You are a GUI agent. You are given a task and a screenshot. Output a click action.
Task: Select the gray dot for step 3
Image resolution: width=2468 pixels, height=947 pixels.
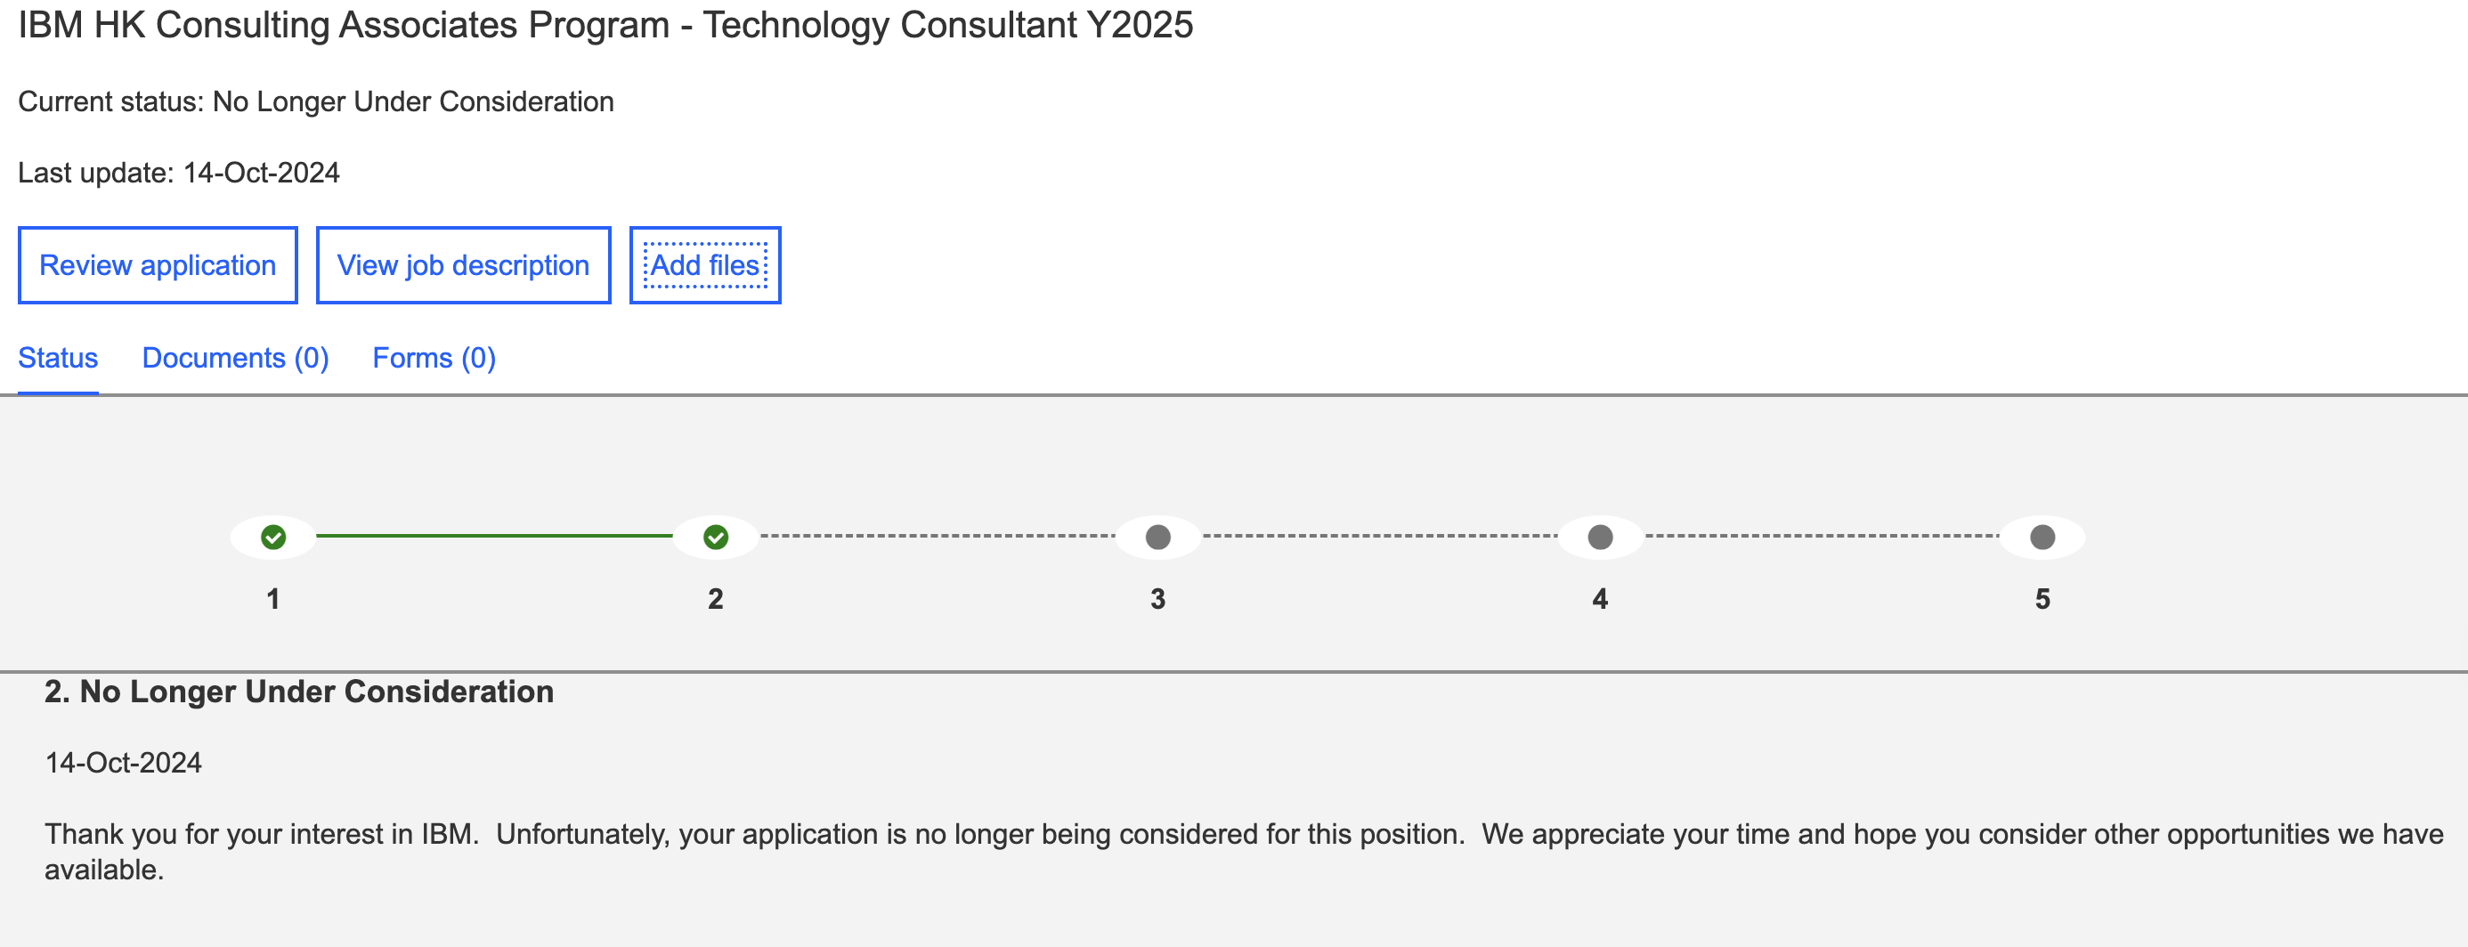click(x=1158, y=536)
